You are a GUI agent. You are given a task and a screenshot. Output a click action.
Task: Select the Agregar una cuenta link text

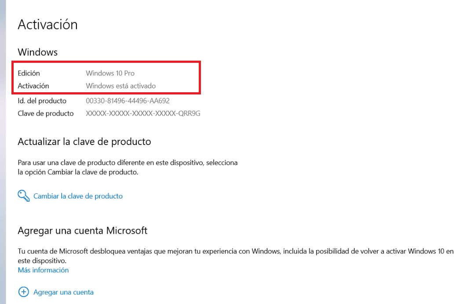pos(63,292)
